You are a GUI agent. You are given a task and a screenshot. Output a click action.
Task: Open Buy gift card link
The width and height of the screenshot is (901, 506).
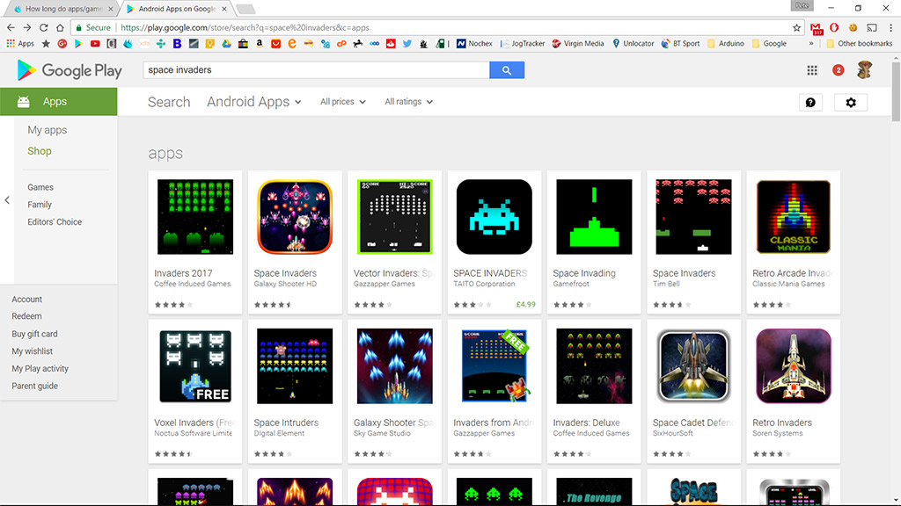coord(34,333)
